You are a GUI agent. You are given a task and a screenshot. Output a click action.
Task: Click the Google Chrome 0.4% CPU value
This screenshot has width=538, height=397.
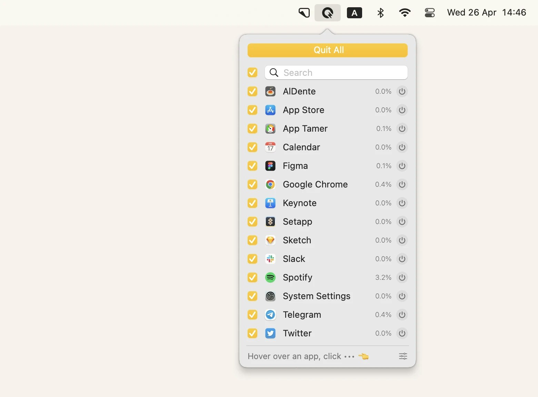383,184
